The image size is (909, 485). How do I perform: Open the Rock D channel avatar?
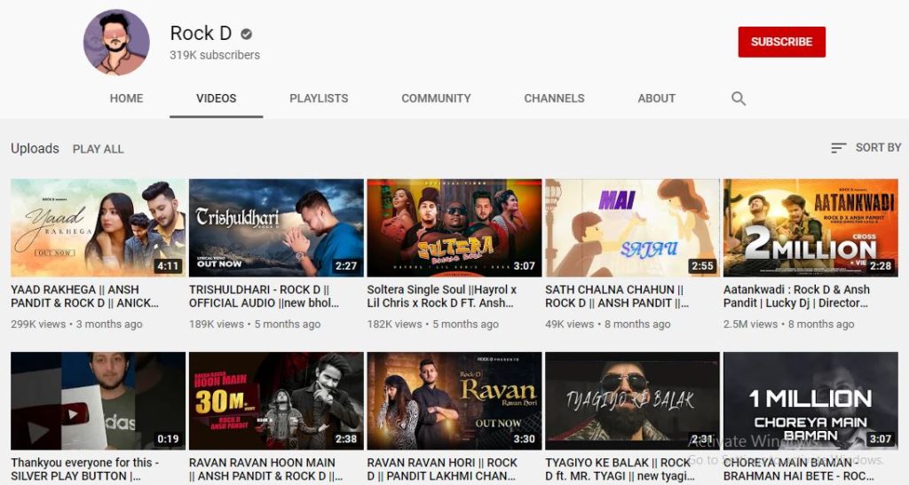pos(116,42)
